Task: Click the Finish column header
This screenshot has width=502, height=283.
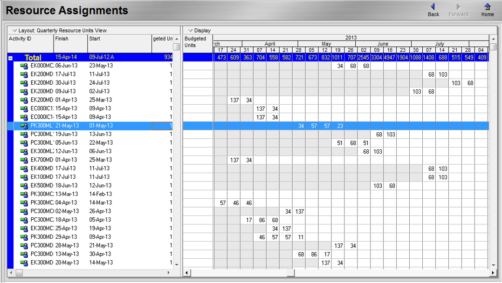Action: tap(70, 39)
